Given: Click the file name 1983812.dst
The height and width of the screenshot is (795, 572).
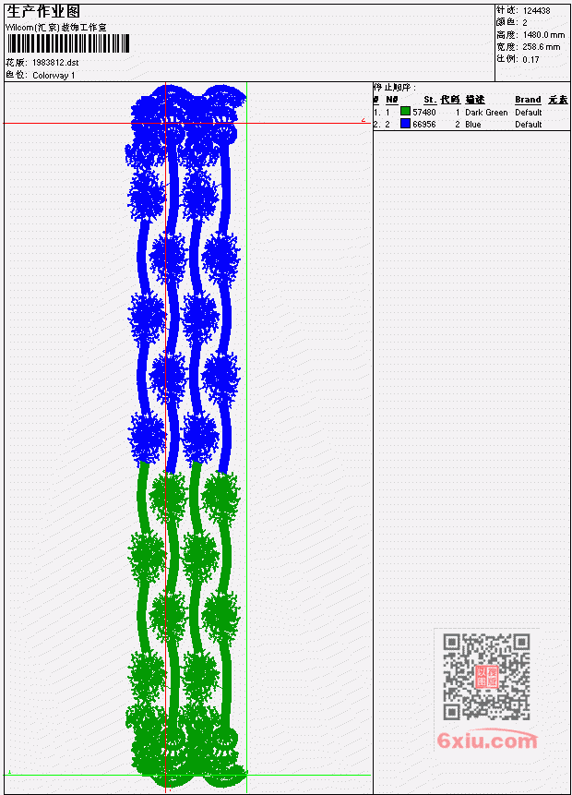Looking at the screenshot, I should click(x=55, y=63).
